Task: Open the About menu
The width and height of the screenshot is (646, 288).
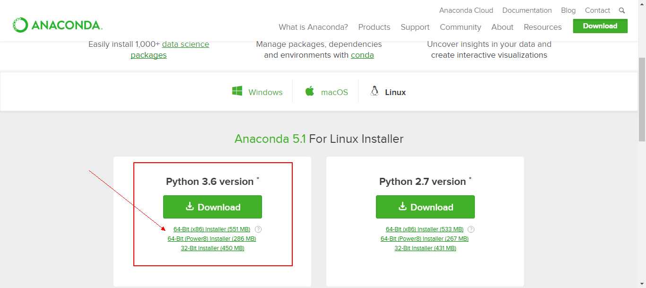Action: [502, 27]
